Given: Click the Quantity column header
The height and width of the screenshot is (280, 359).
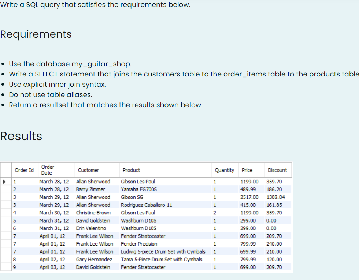Looking at the screenshot, I should click(x=225, y=170).
